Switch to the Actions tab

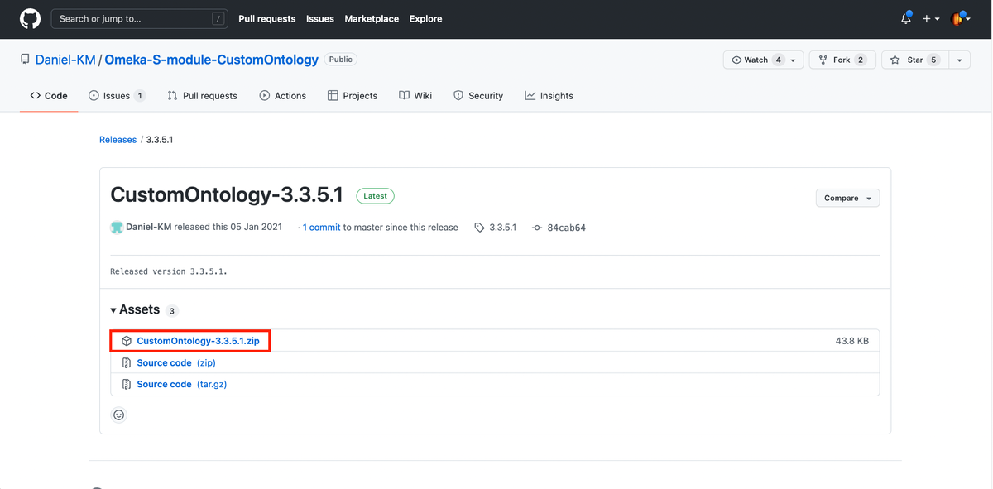point(282,96)
